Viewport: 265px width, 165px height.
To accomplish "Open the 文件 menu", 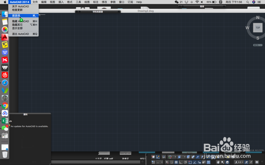I will (x=35, y=2).
